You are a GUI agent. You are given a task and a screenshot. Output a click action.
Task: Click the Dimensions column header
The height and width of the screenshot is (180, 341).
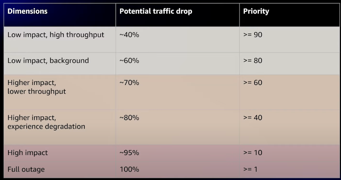27,11
